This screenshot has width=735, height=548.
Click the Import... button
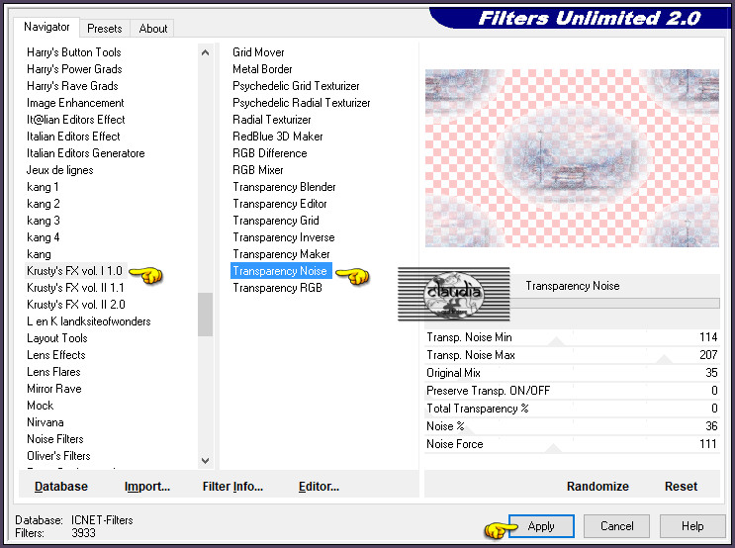click(x=147, y=487)
